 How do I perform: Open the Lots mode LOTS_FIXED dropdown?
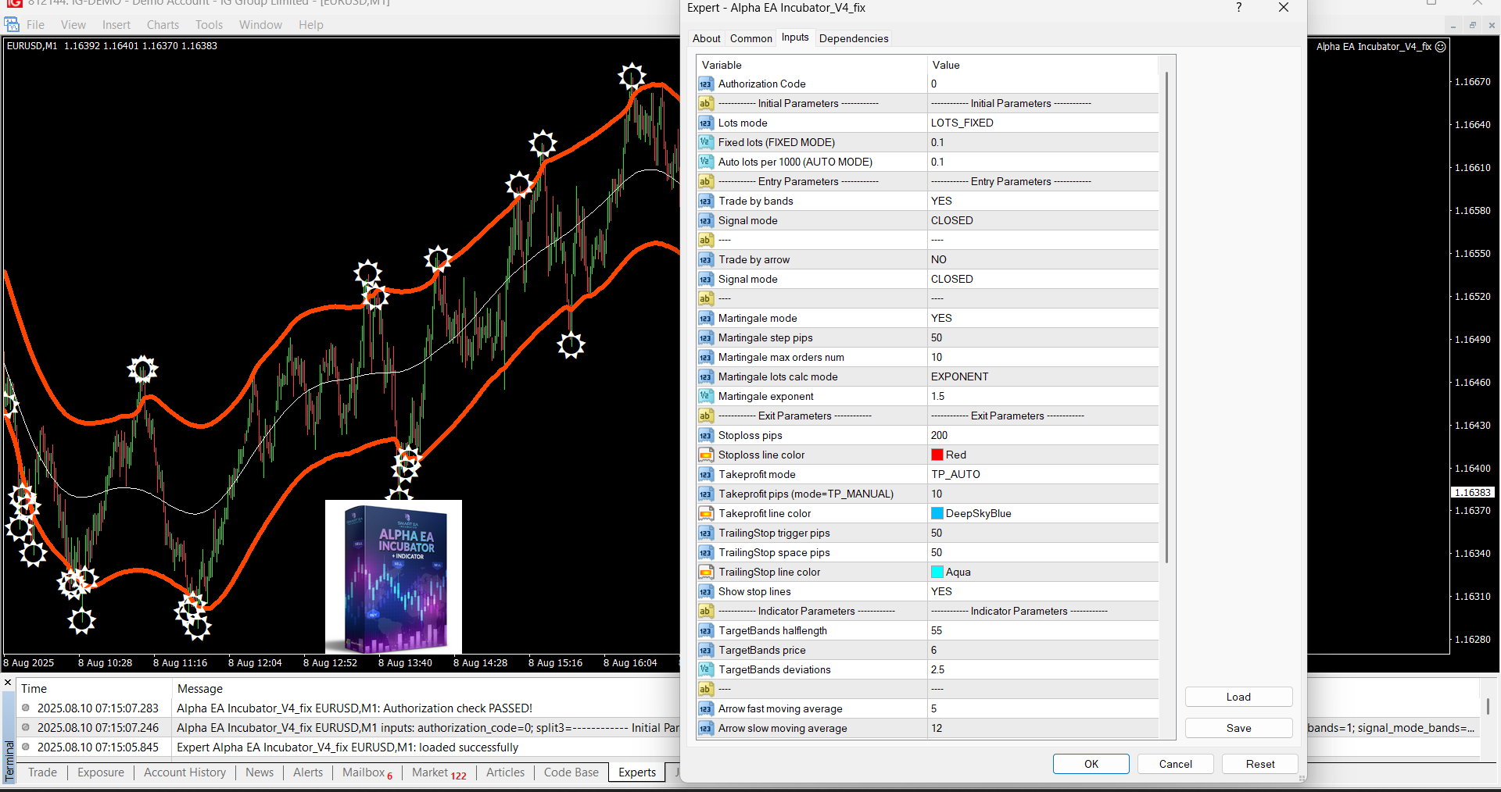[x=962, y=123]
